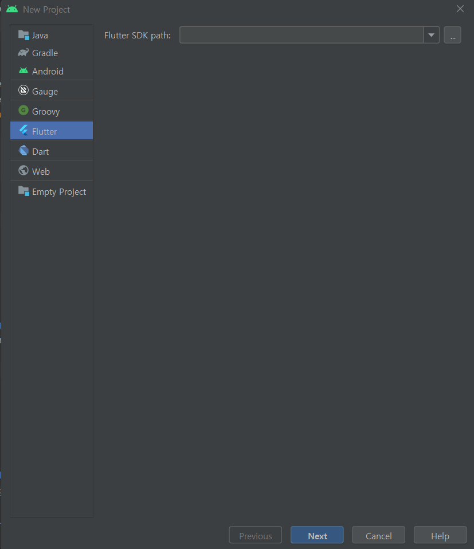The width and height of the screenshot is (474, 549).
Task: Browse for Flutter SDK with ellipsis button
Action: pos(452,35)
